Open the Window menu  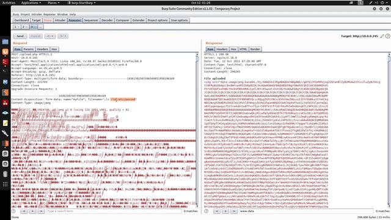point(62,15)
